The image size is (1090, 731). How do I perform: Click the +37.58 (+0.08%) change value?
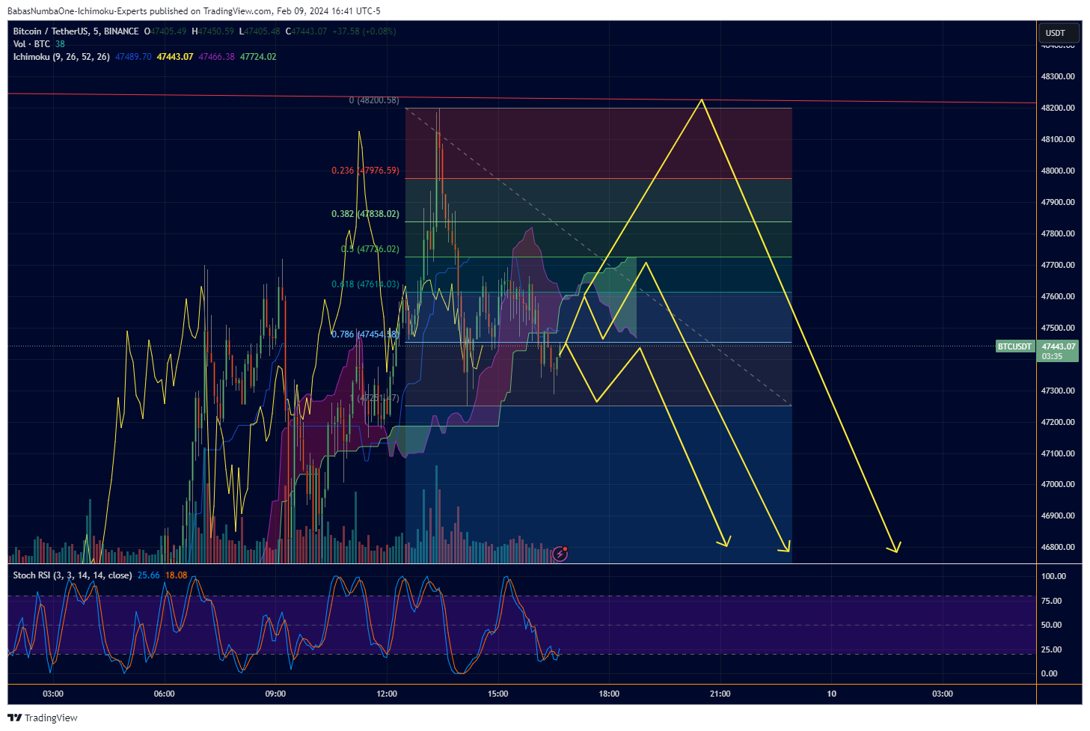point(364,31)
